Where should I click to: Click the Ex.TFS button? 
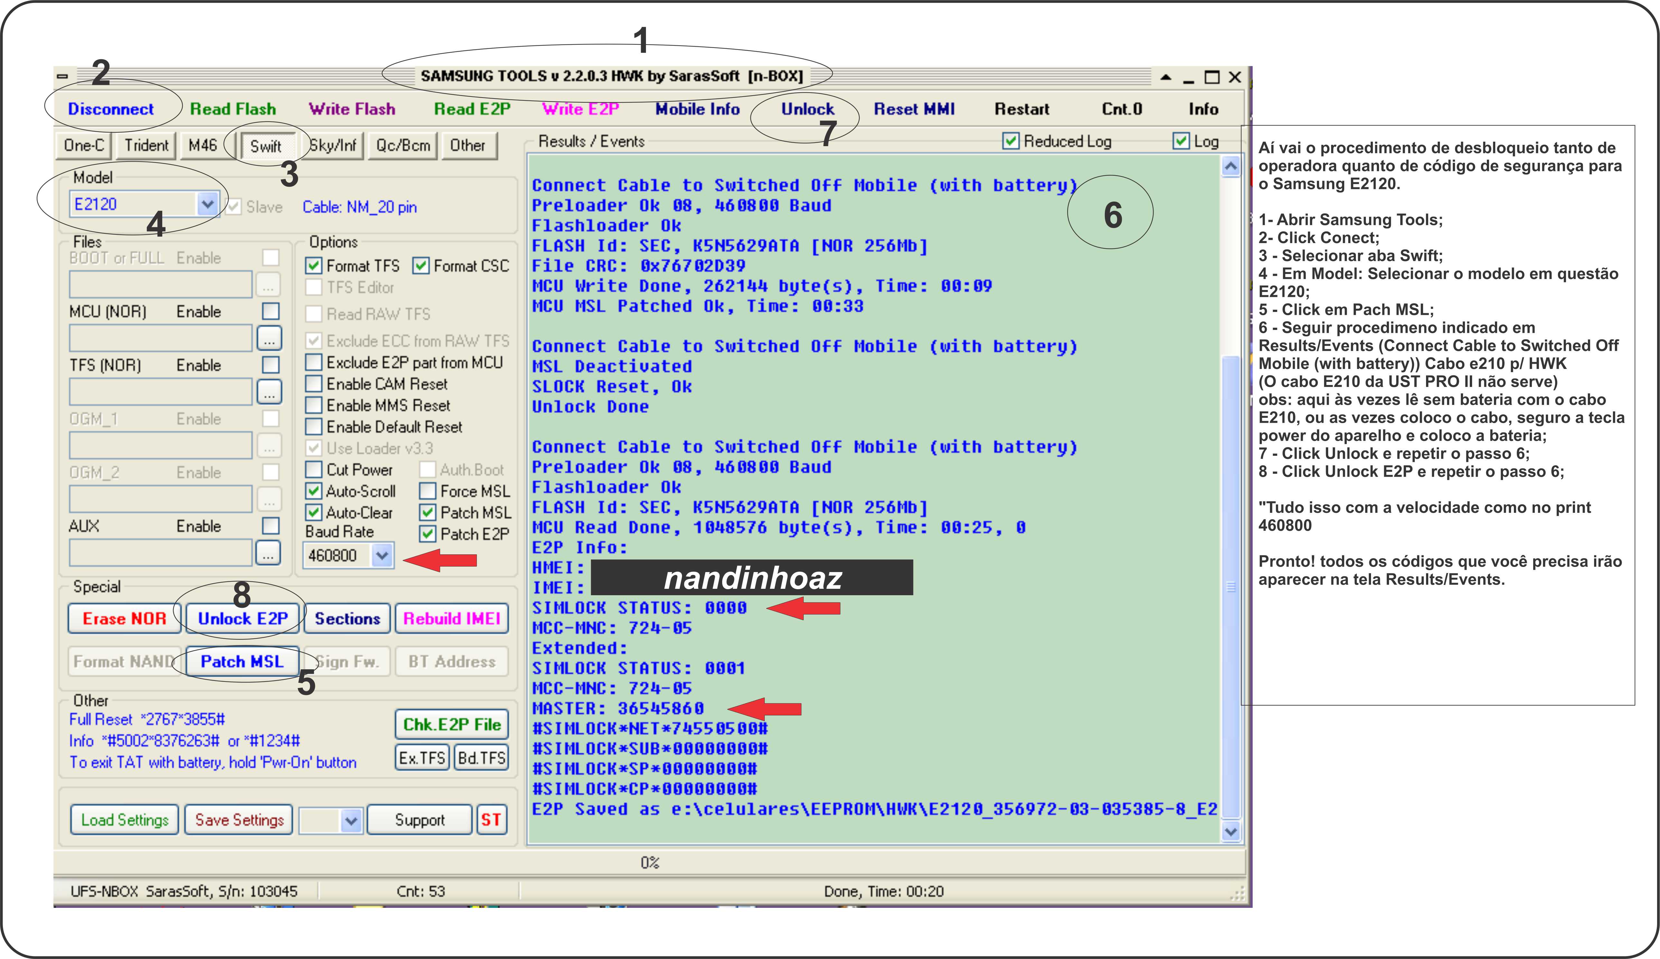click(x=422, y=758)
